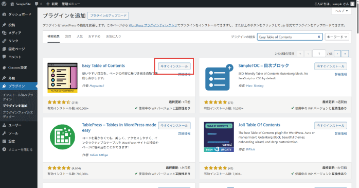Open the 管理メニュー in the admin bar

[71, 4]
